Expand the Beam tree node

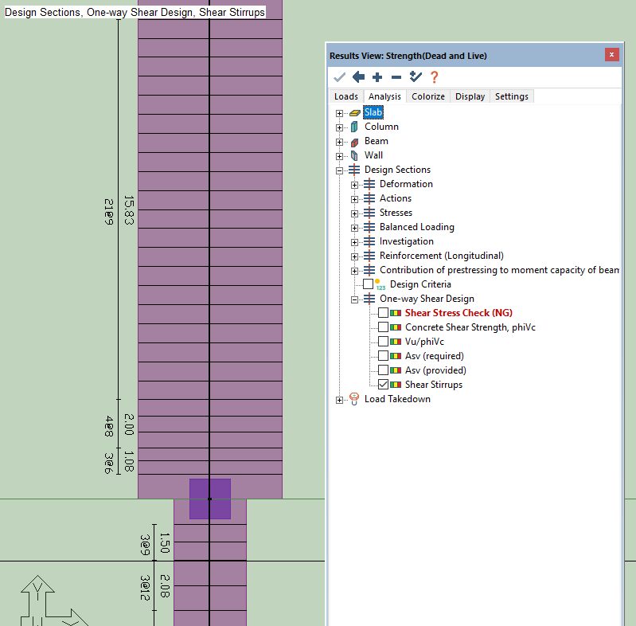[340, 141]
